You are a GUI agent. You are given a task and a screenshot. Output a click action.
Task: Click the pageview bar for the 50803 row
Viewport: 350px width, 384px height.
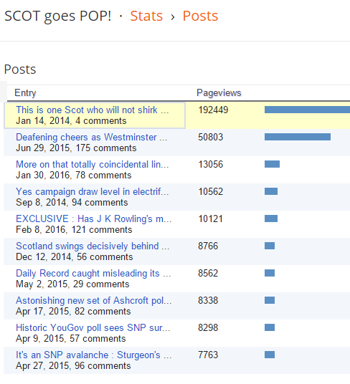pyautogui.click(x=298, y=137)
